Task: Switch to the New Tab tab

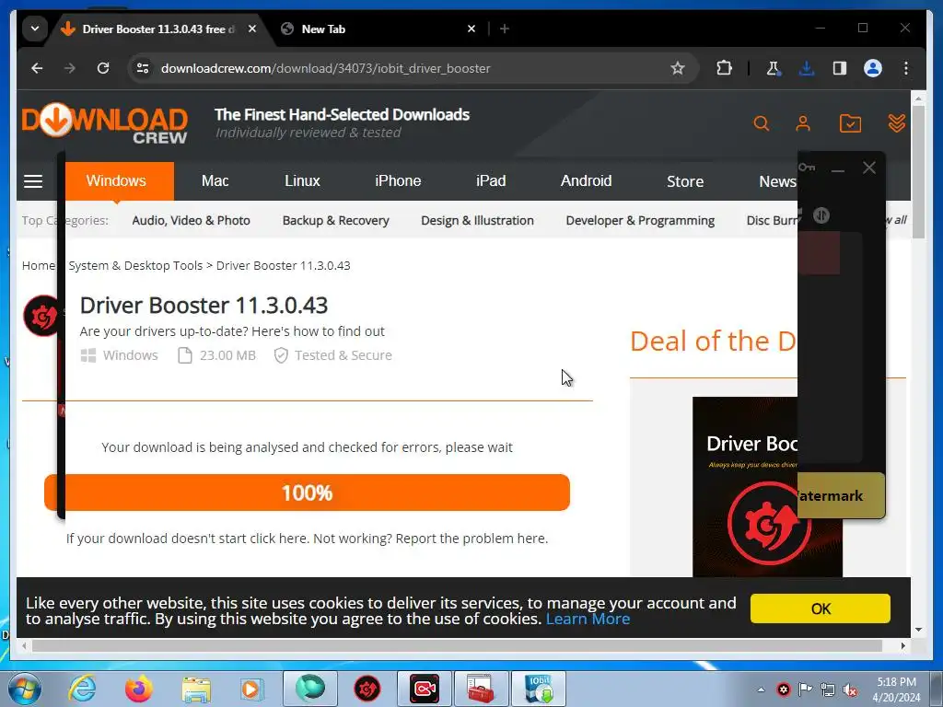Action: [x=380, y=29]
